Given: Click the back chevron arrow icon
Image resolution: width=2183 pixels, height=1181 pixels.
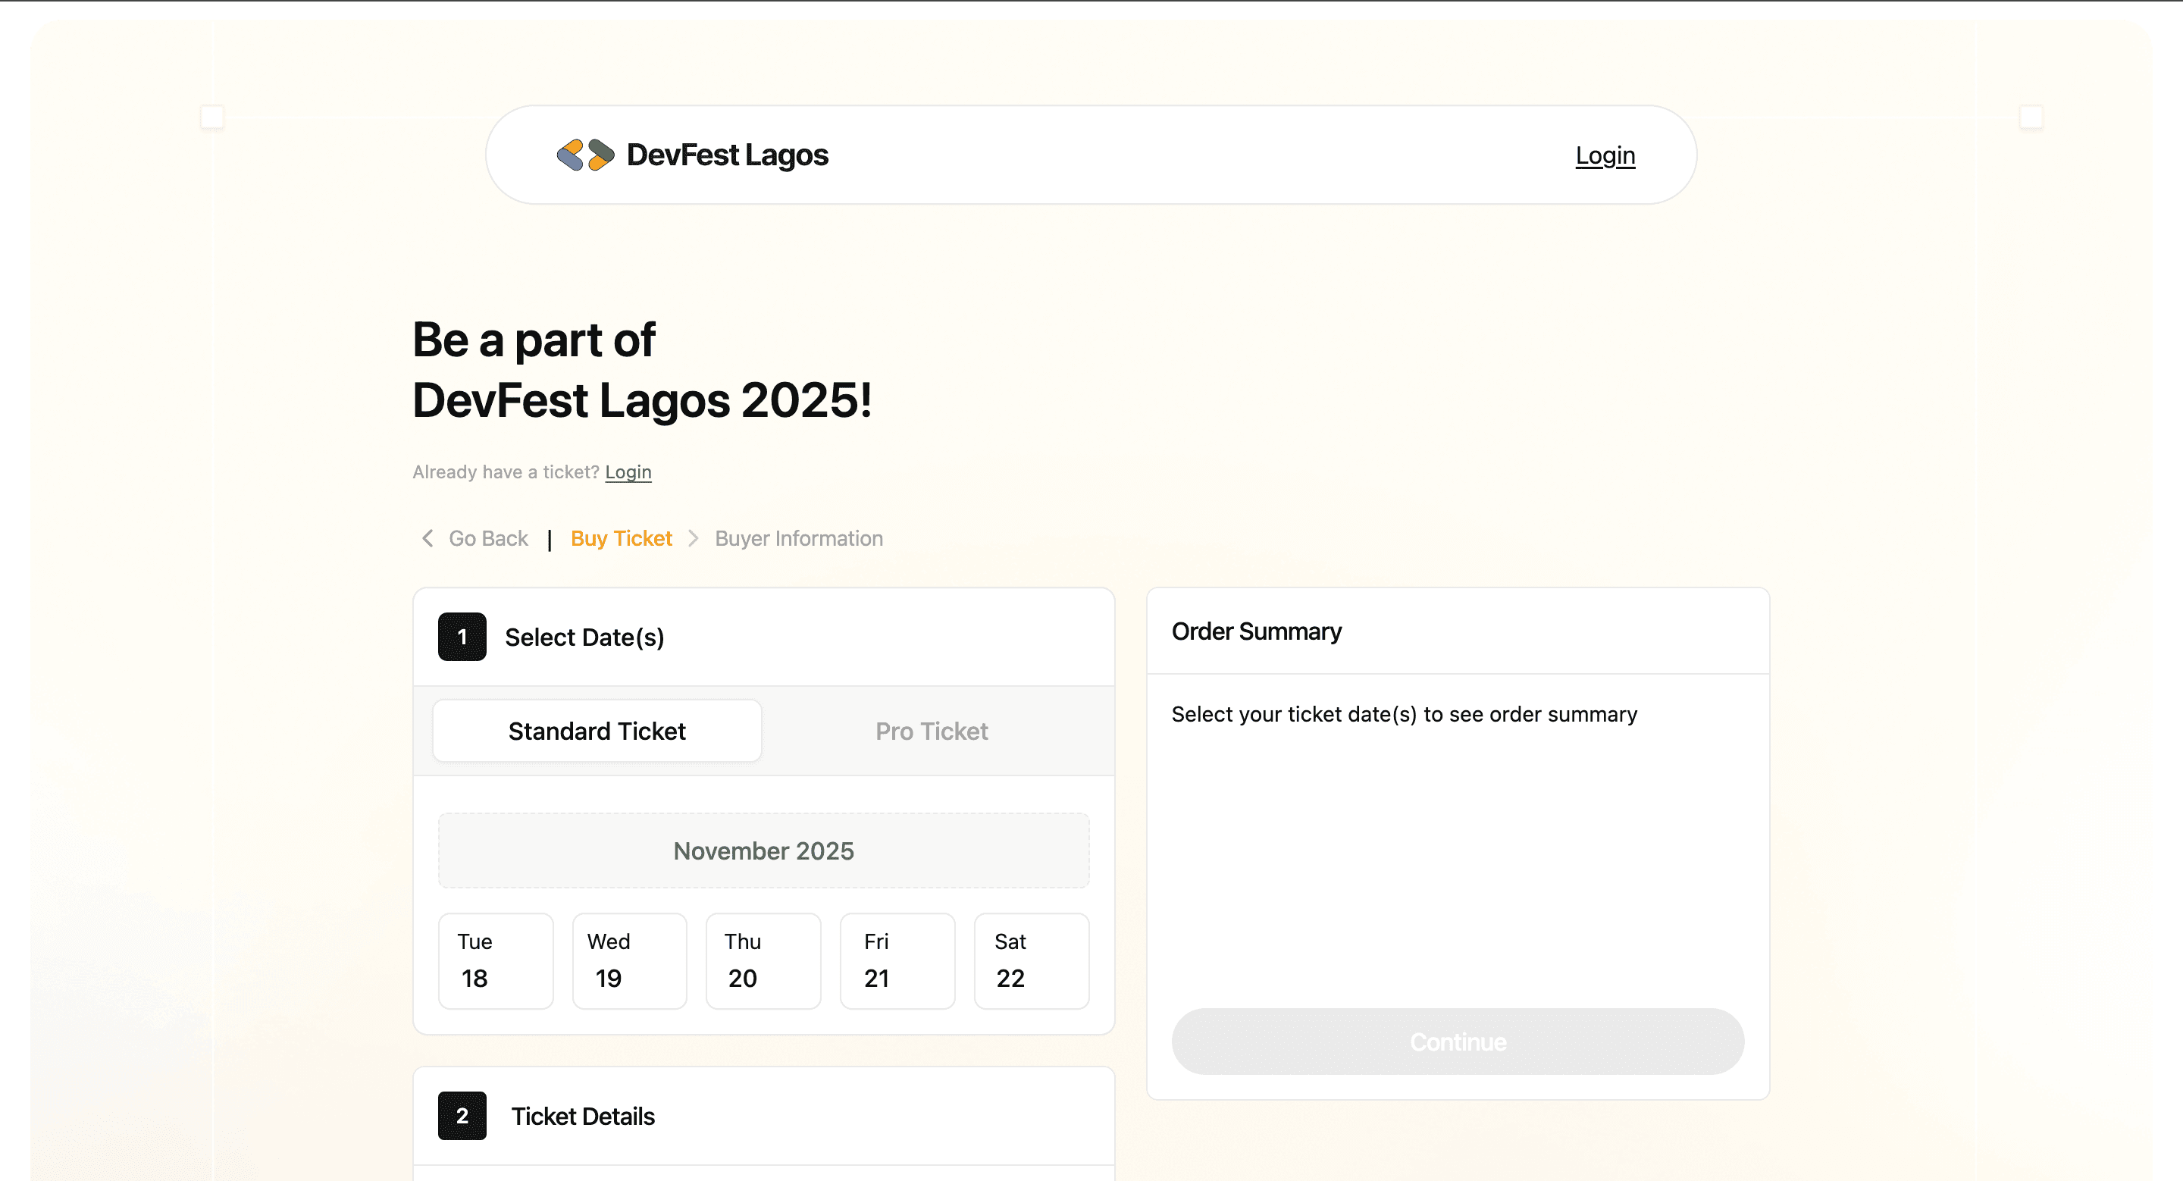Looking at the screenshot, I should tap(427, 538).
